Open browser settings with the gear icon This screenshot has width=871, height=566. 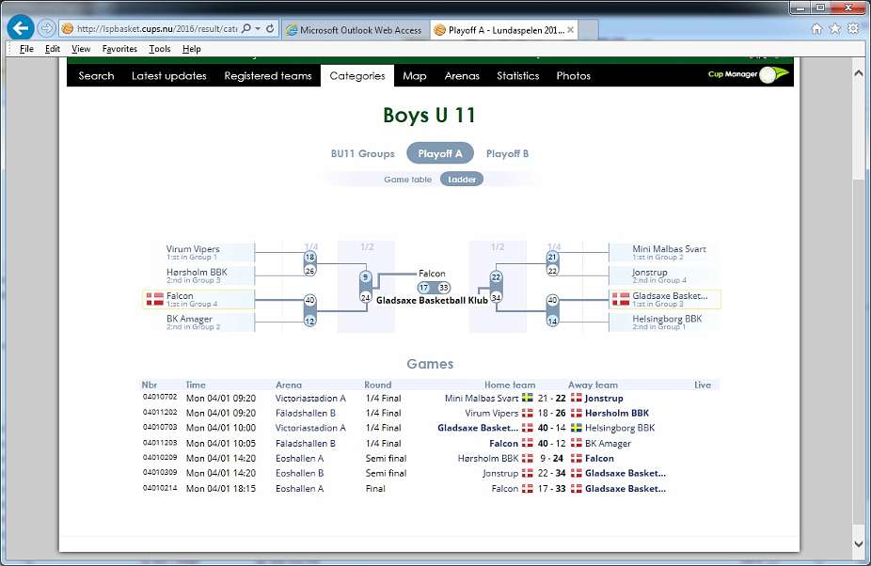[852, 29]
